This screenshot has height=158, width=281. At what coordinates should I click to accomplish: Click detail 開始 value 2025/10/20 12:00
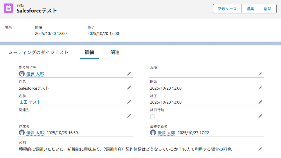pos(166,88)
